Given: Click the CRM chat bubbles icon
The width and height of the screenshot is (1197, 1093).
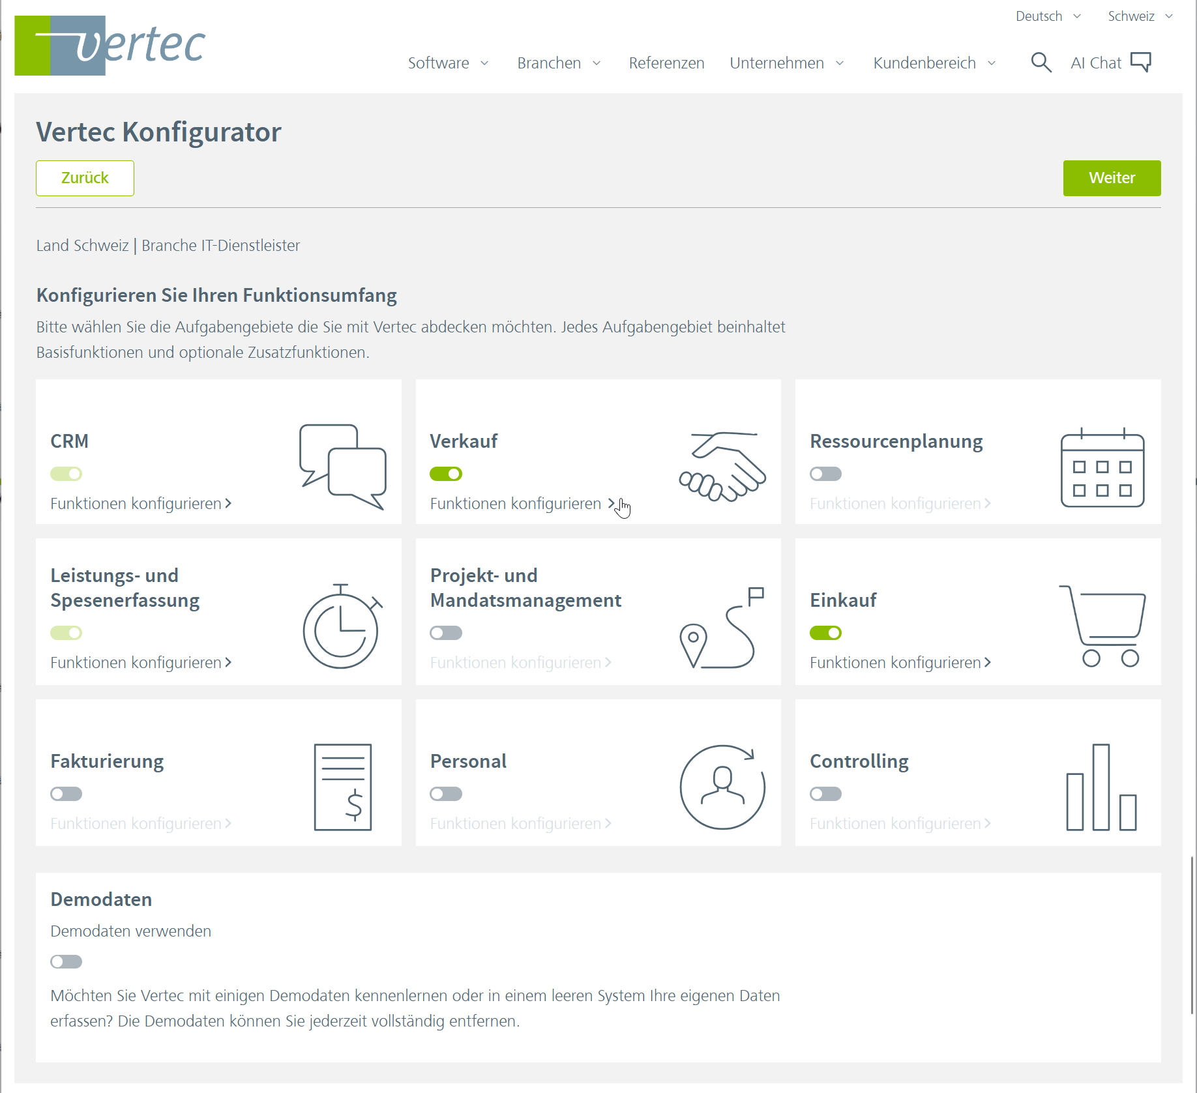Looking at the screenshot, I should pyautogui.click(x=342, y=466).
